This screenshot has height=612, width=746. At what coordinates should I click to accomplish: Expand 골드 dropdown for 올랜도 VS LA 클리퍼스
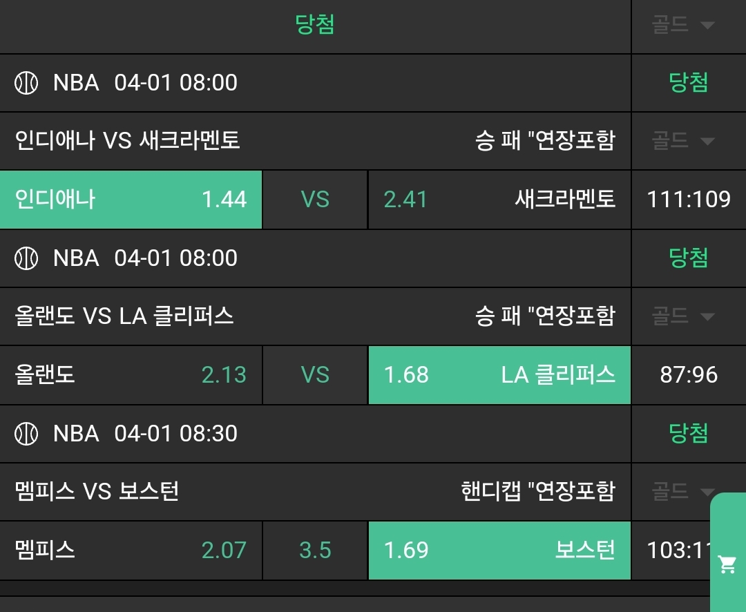coord(682,316)
